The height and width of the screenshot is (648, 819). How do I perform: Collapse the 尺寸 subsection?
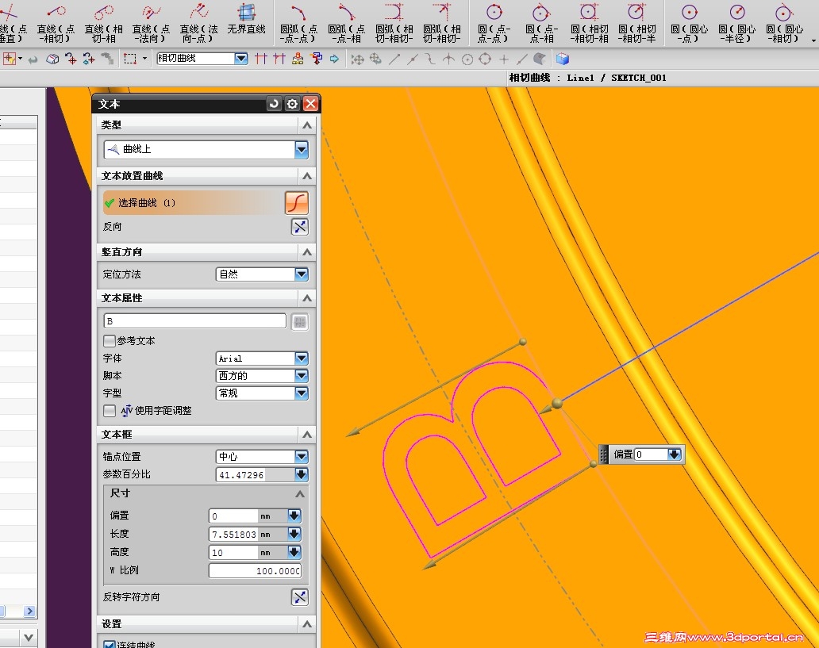point(300,493)
